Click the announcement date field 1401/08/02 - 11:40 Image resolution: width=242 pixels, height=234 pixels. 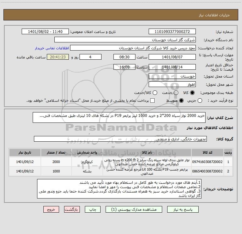(45, 31)
